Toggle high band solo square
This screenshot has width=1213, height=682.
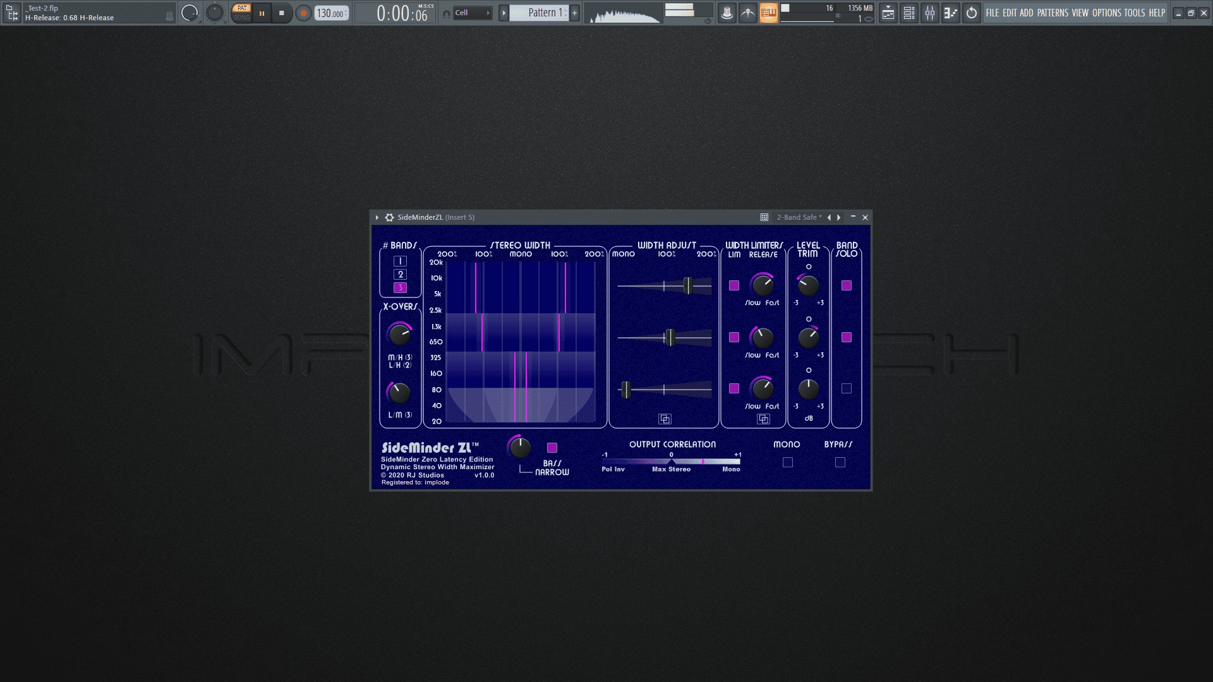(x=847, y=285)
